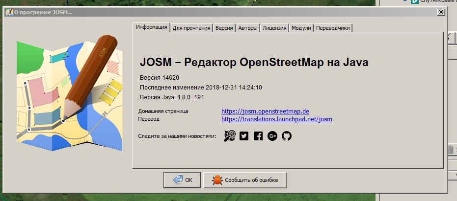Open the JOSM GitHub page icon

(x=287, y=136)
